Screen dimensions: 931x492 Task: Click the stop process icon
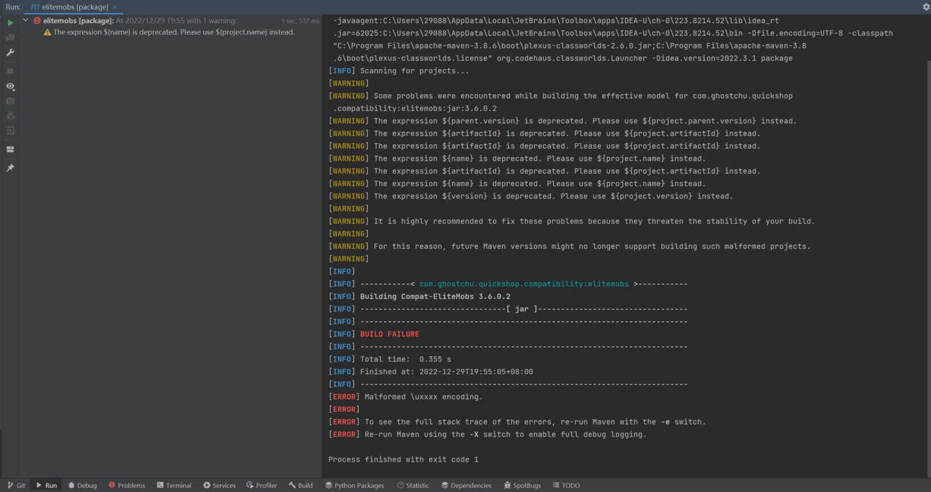click(x=10, y=70)
